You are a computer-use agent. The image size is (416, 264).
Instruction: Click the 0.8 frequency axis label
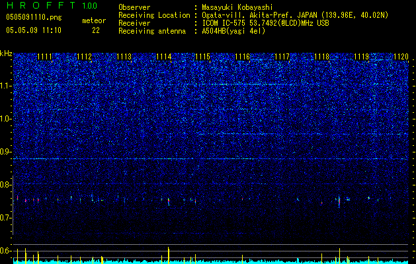pos(6,185)
